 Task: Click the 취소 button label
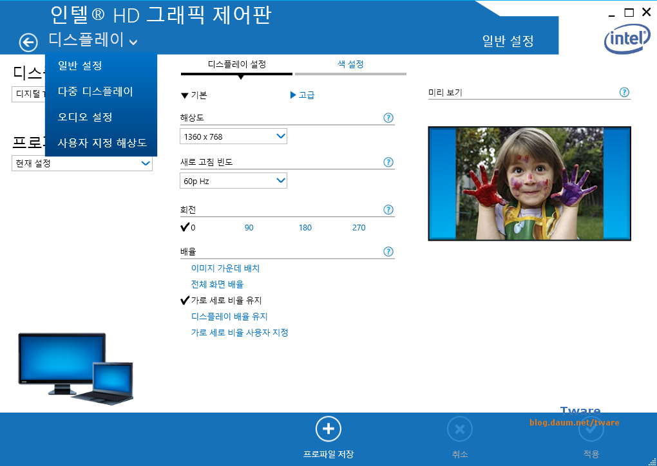click(x=460, y=454)
